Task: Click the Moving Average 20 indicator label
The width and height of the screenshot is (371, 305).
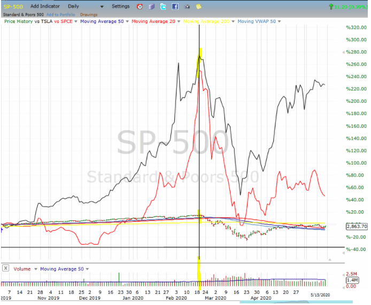Action: point(153,21)
